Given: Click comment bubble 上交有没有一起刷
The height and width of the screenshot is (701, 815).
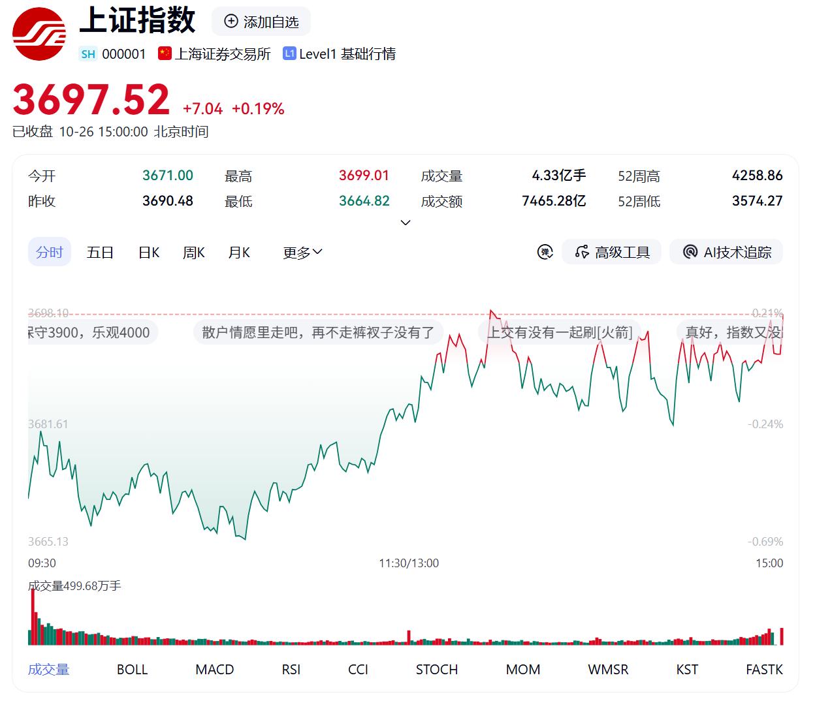Looking at the screenshot, I should click(x=560, y=332).
